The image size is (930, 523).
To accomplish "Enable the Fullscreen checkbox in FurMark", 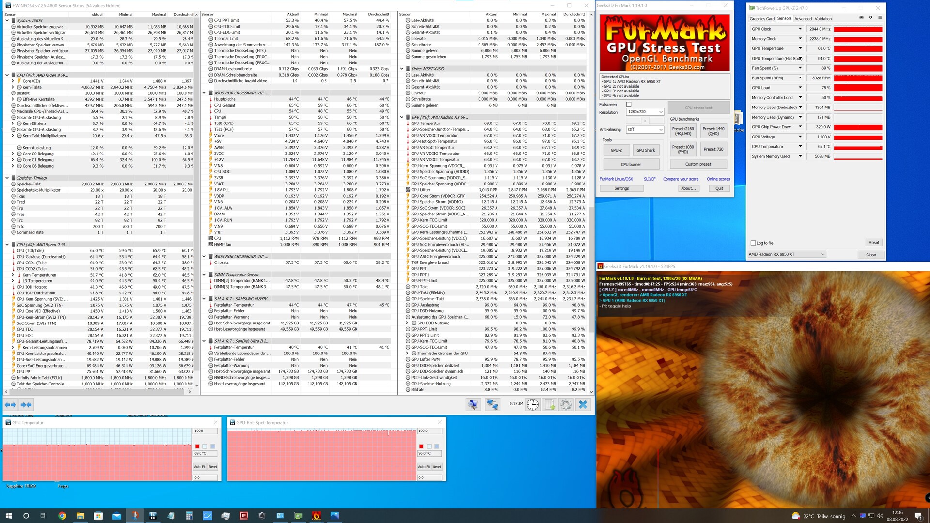I will 629,105.
